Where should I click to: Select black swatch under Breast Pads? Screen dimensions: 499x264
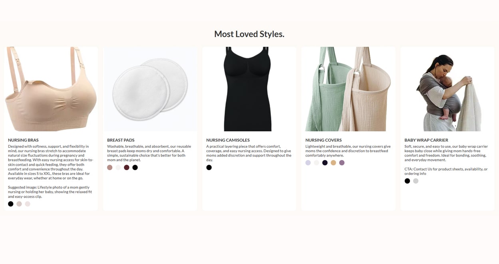(x=135, y=168)
